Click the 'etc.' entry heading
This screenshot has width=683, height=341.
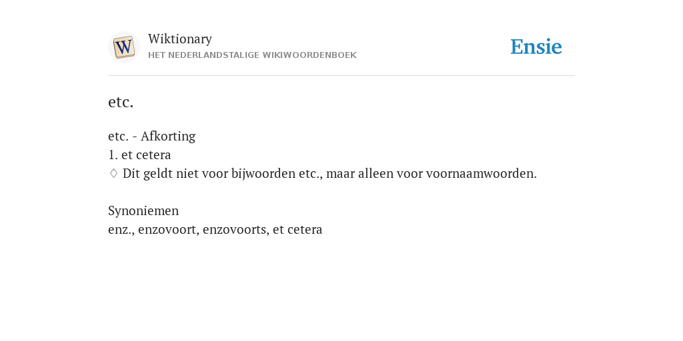tap(121, 102)
